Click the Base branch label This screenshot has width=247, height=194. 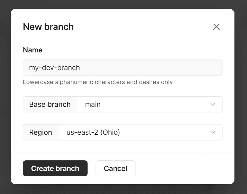(50, 104)
